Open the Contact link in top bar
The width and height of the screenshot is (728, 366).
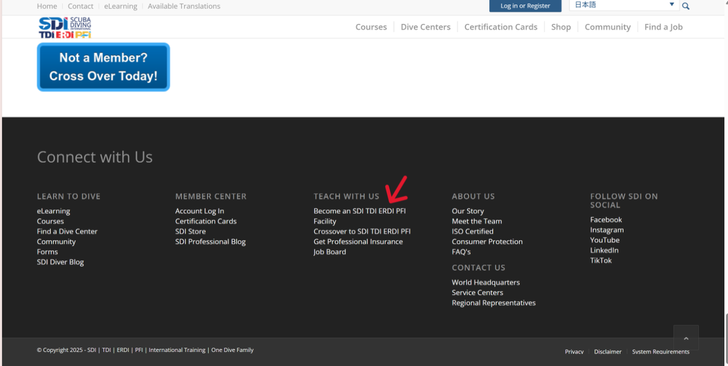80,6
